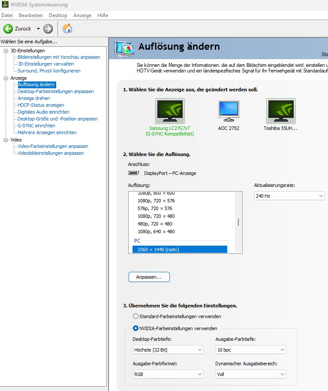This screenshot has width=328, height=391.
Task: Collapse the 3D-Einstellungen tree node
Action: click(6, 51)
